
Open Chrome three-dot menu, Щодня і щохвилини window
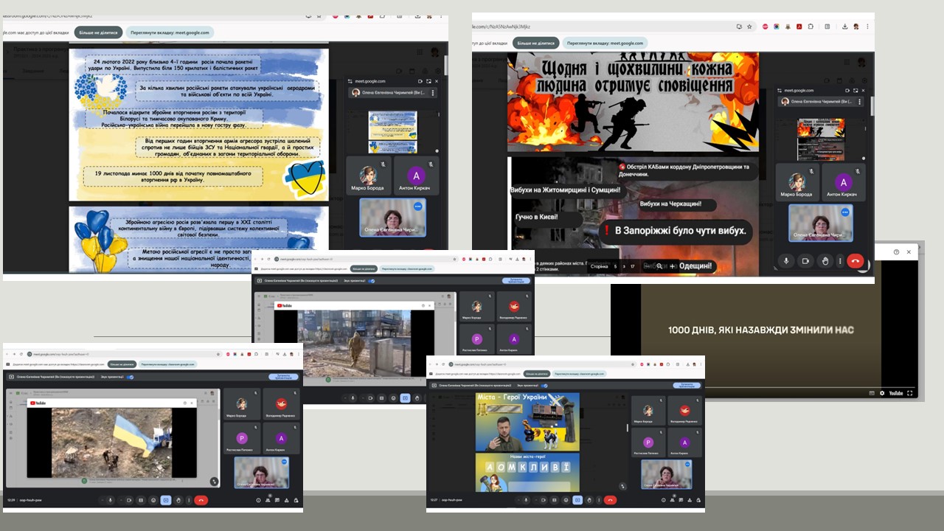pos(867,27)
